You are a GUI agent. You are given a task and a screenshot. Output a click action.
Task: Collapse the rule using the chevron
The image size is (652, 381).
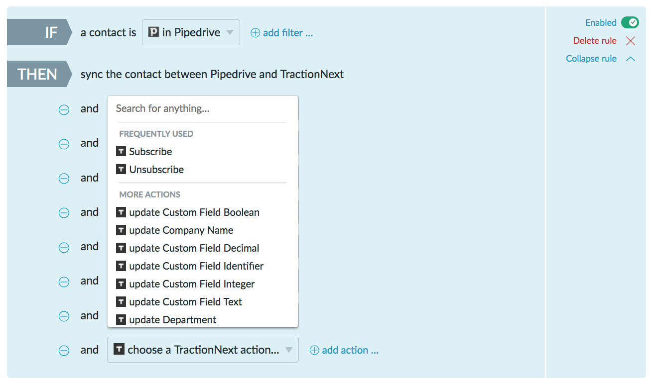click(x=631, y=59)
